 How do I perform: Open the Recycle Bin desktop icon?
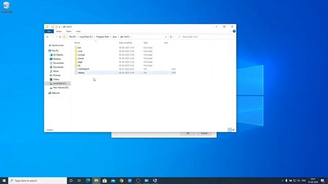pos(7,7)
